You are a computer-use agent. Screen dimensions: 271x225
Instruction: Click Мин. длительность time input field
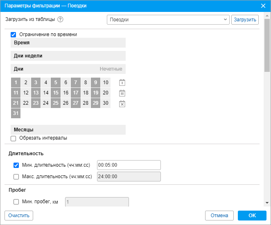tap(129, 165)
